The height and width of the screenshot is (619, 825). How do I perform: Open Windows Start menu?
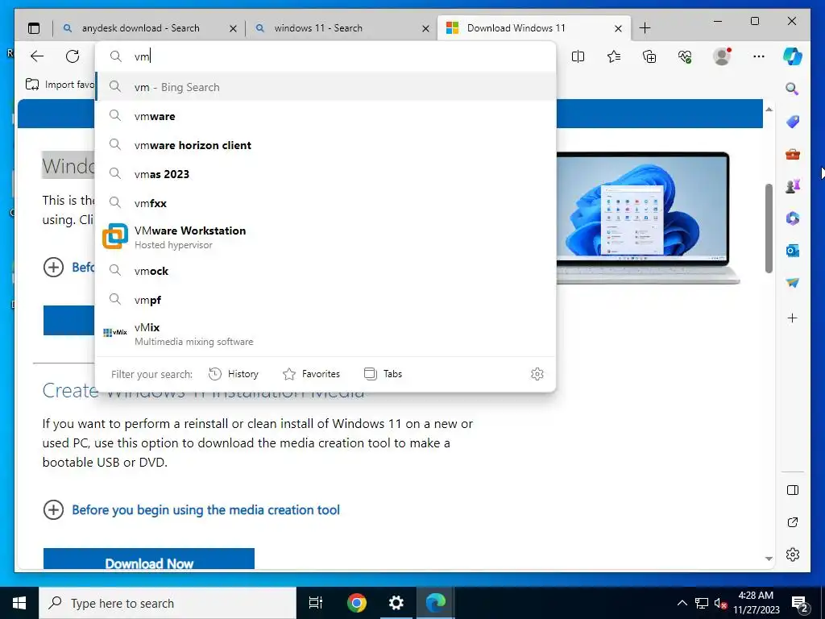point(19,603)
